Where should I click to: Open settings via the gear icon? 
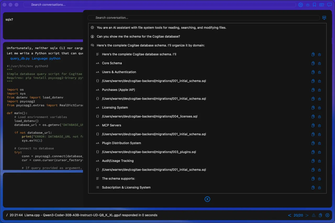301,5
